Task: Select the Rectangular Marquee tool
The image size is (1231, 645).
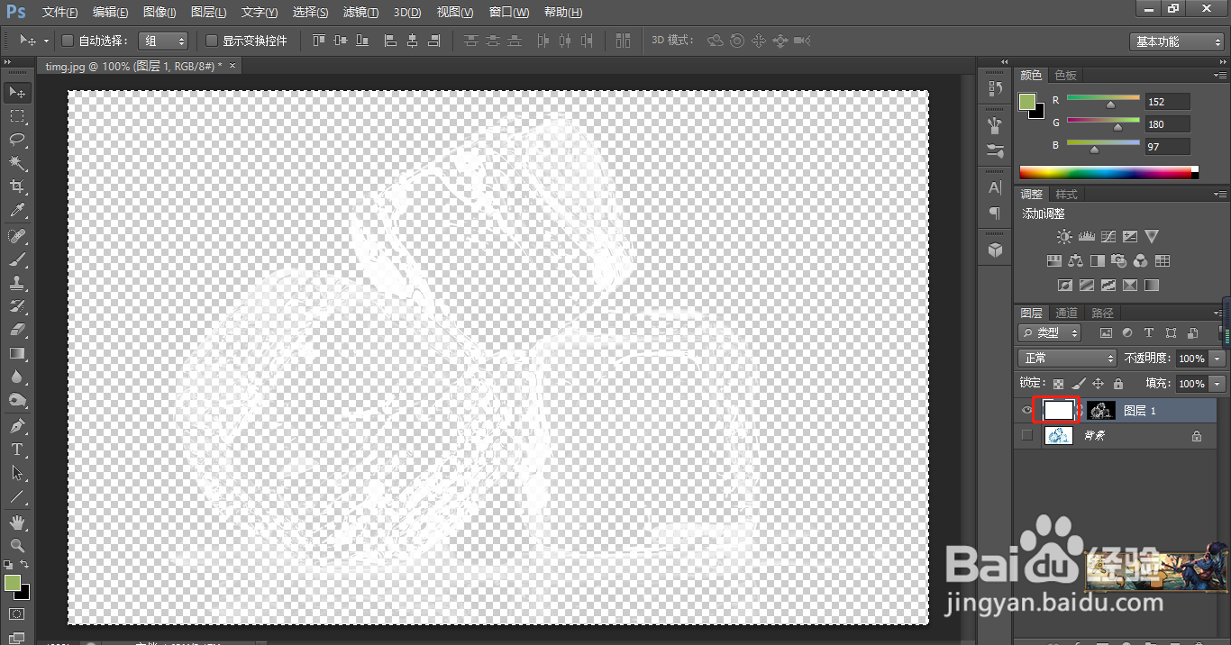Action: pyautogui.click(x=17, y=116)
